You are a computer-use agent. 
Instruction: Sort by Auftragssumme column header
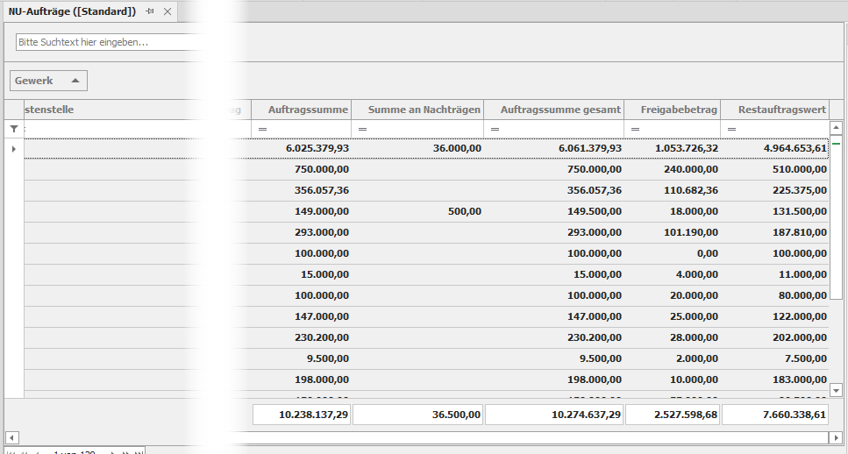click(302, 110)
